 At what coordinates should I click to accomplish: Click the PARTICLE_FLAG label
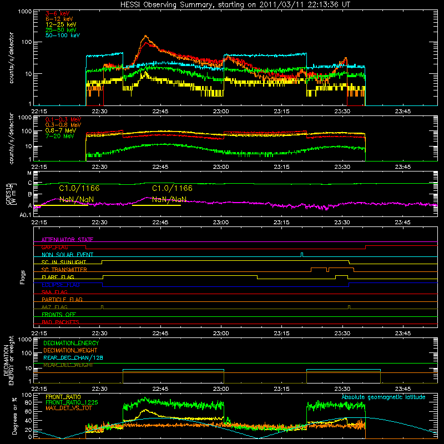tap(62, 299)
